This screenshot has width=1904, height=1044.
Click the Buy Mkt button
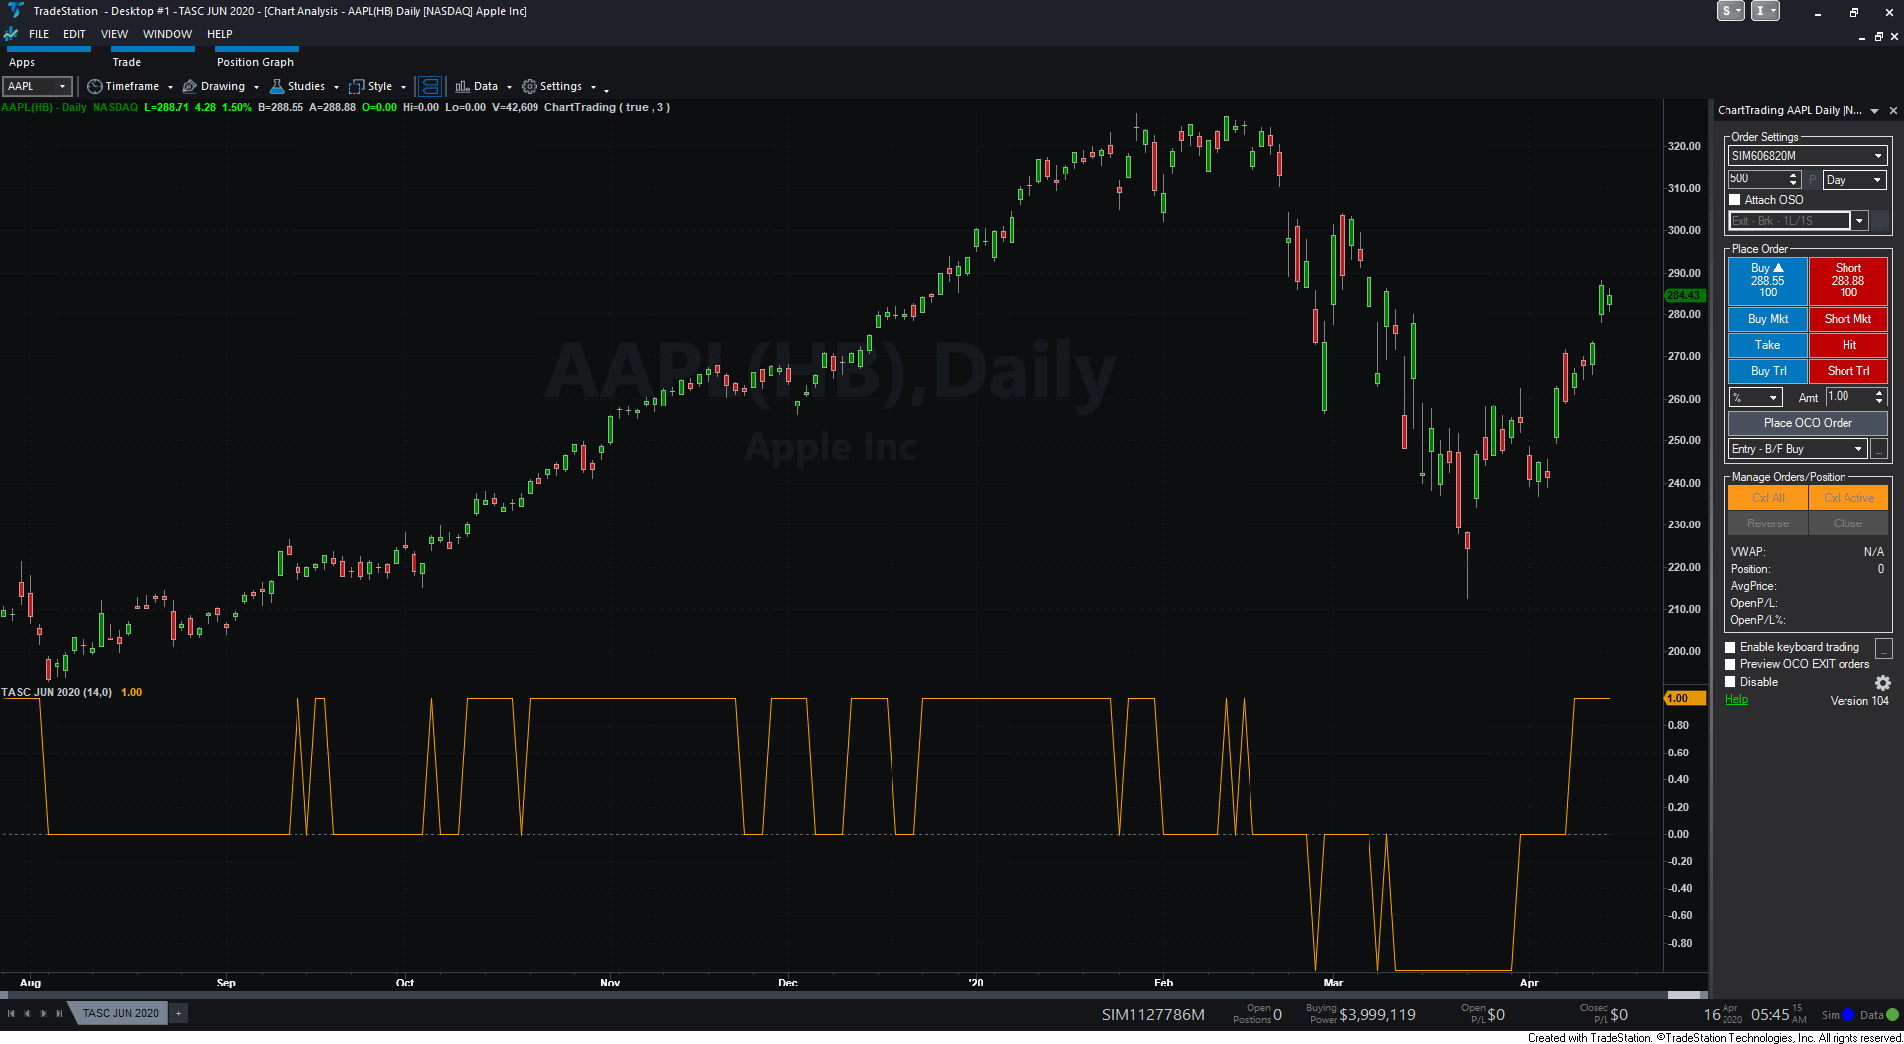[1767, 319]
